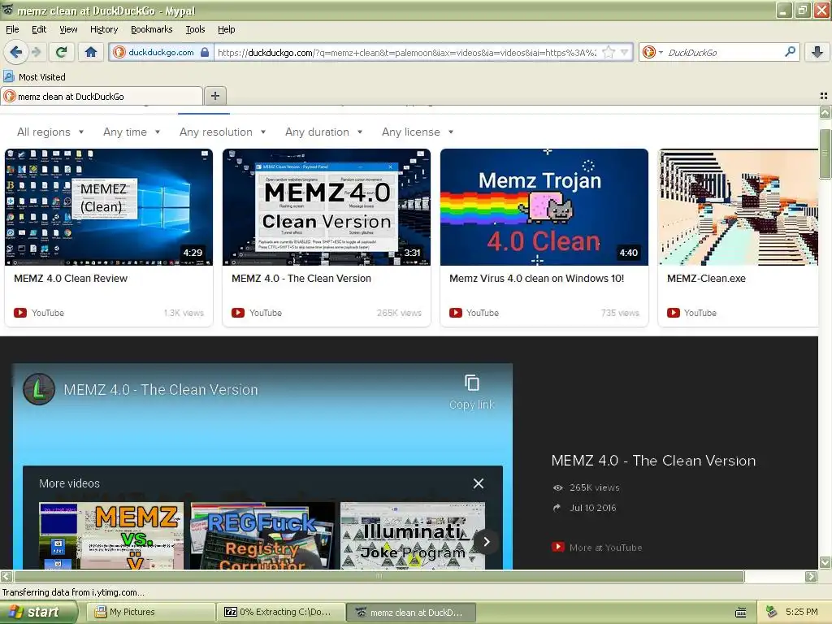
Task: Click the 'MEMZ 4.0 Clean Review' title
Action: [71, 279]
